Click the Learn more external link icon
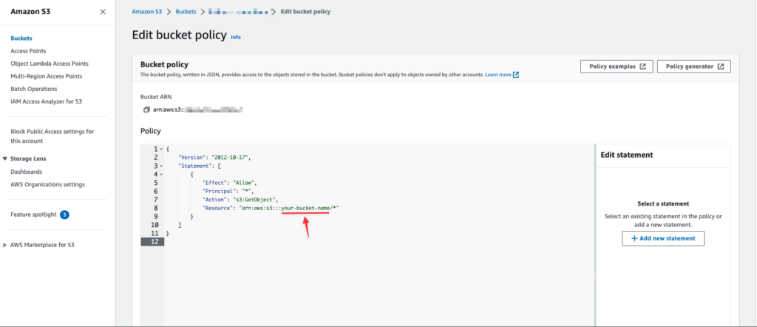The image size is (757, 327). (x=516, y=75)
